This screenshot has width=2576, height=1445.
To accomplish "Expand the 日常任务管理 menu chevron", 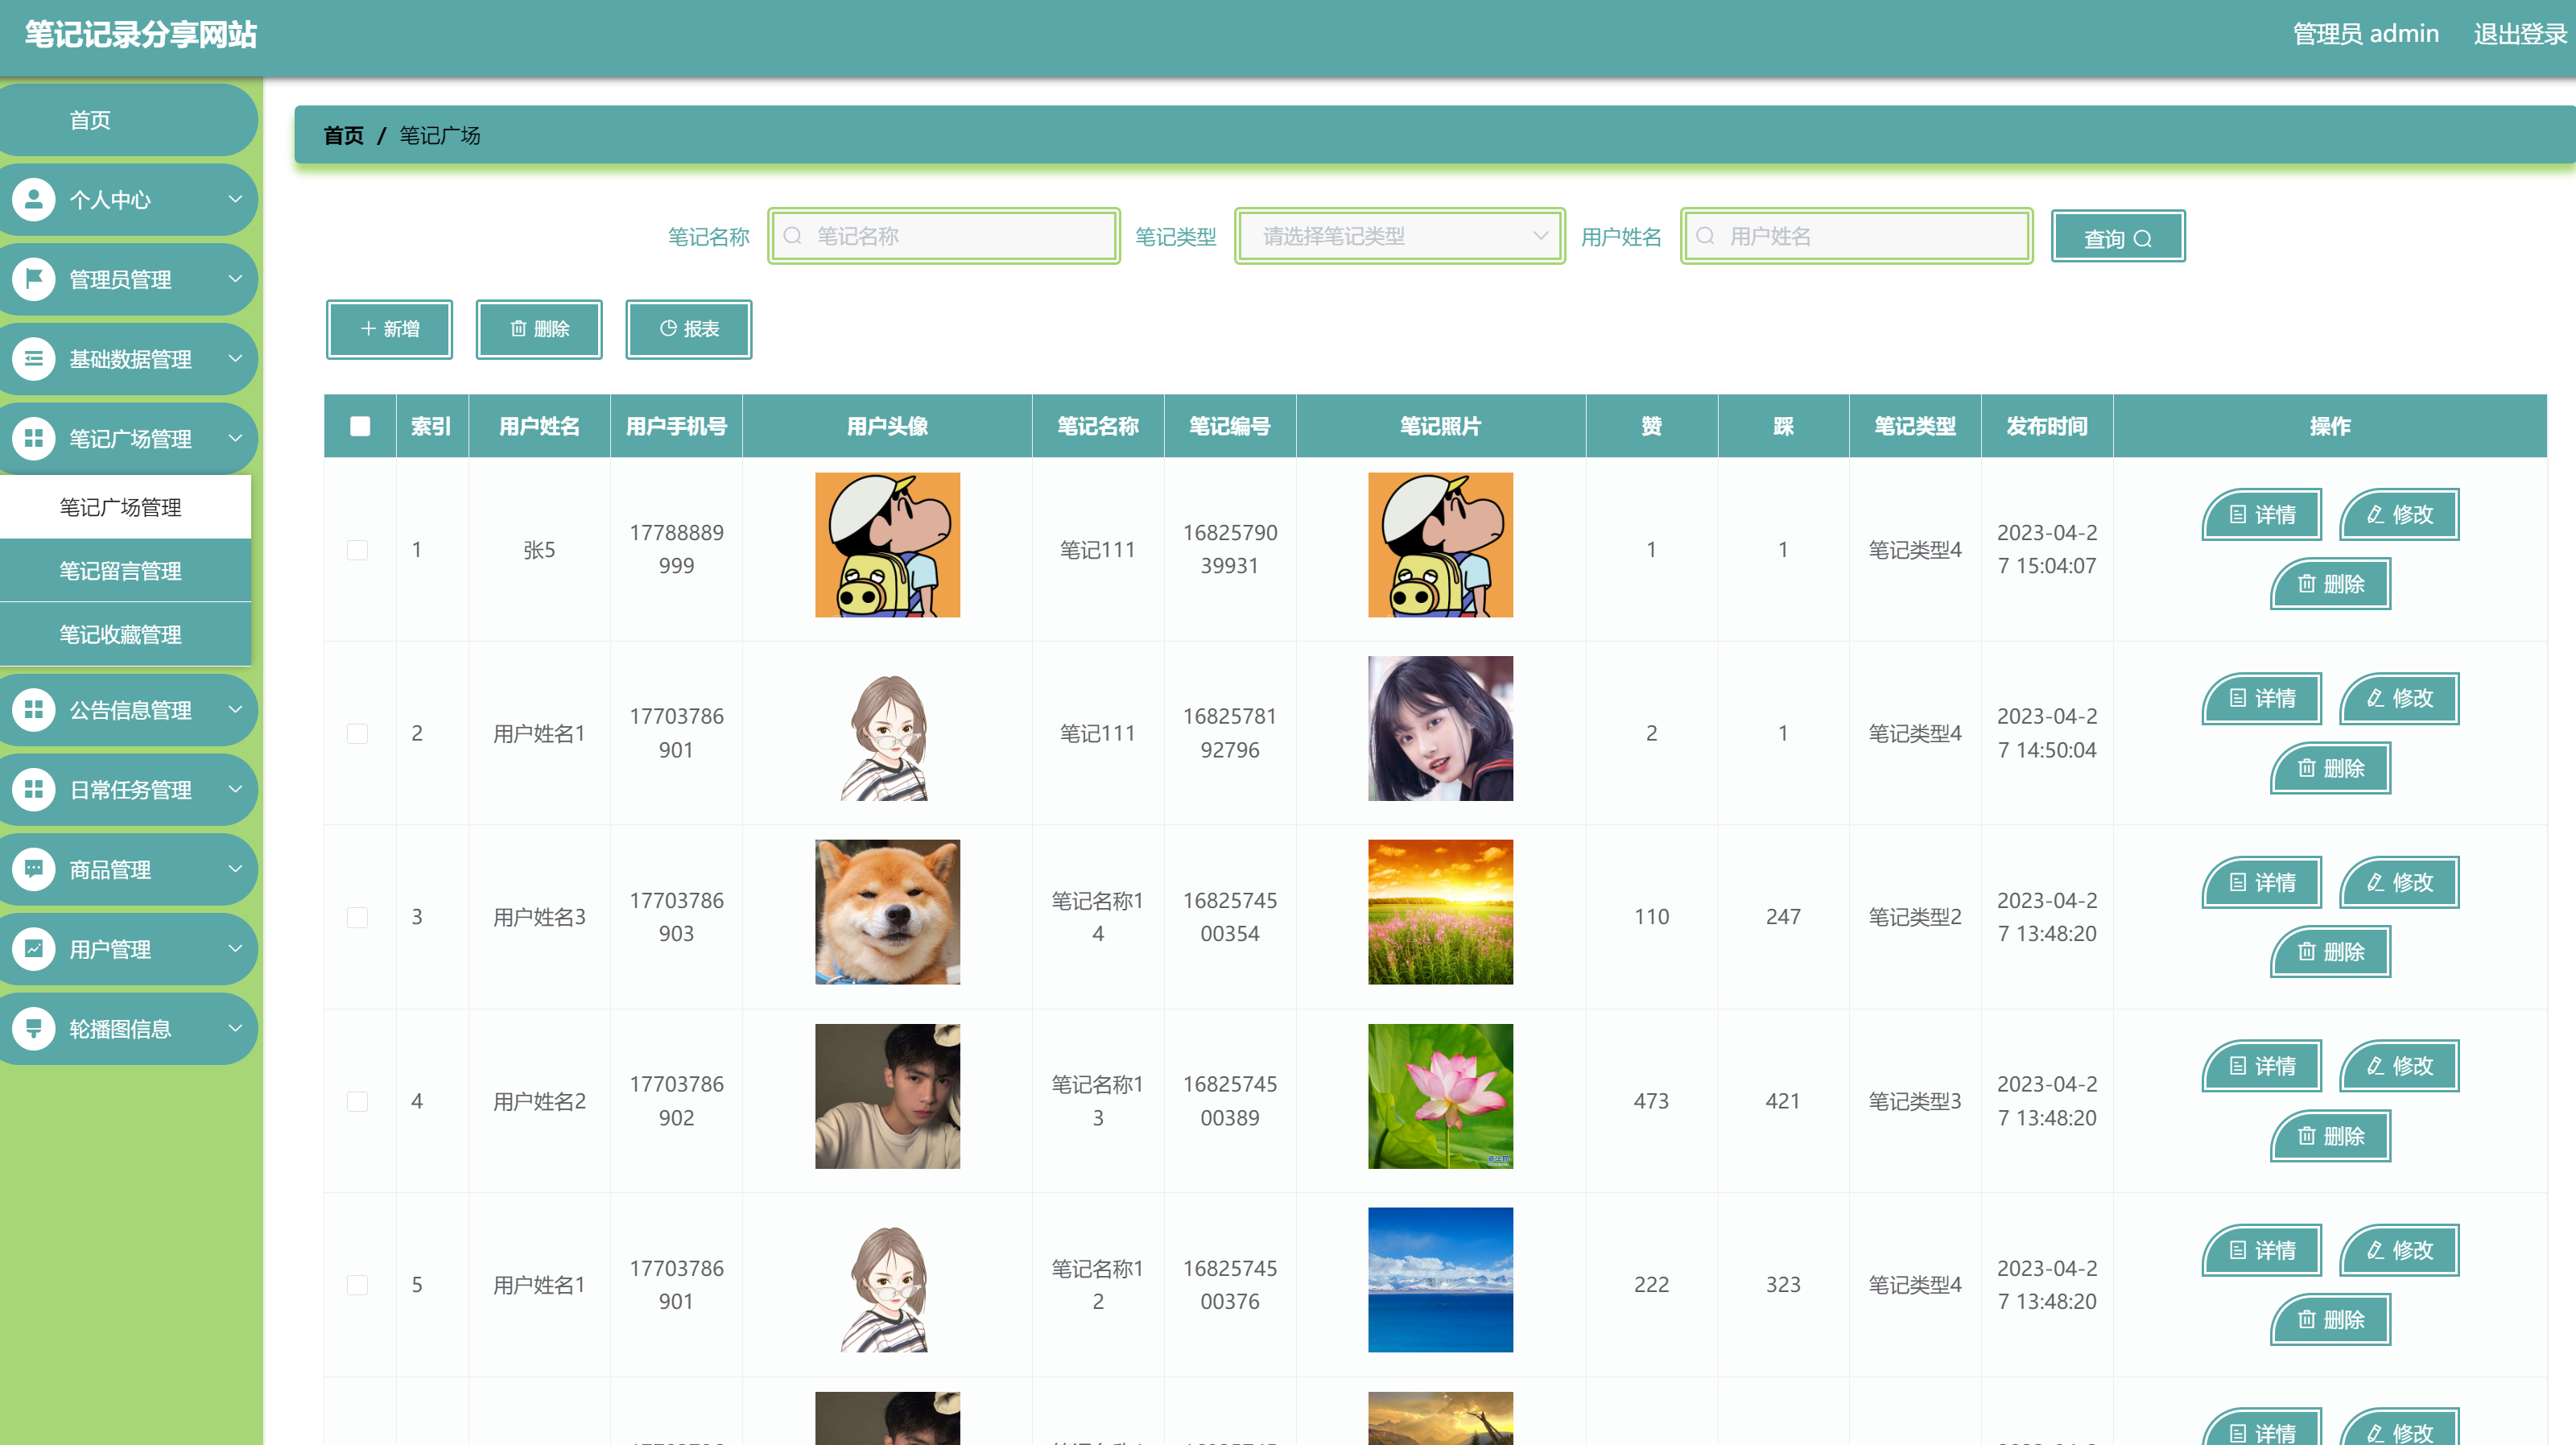I will (x=236, y=790).
